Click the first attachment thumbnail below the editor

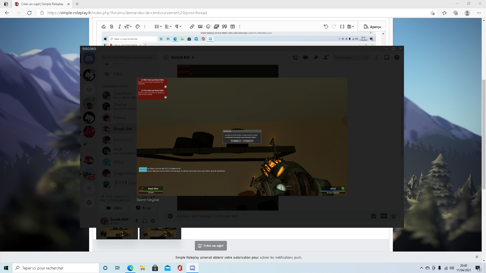(117, 233)
